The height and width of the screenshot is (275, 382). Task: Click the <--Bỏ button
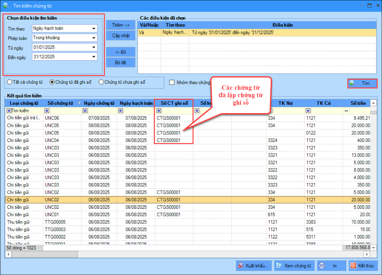120,52
